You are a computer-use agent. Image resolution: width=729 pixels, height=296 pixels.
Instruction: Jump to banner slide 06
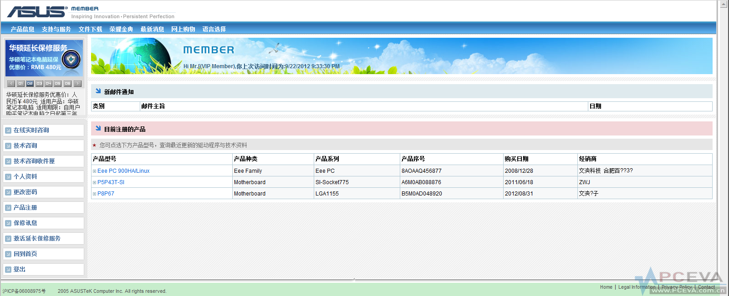67,84
